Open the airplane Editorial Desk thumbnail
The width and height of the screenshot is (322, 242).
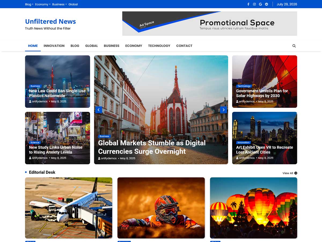pyautogui.click(x=69, y=208)
